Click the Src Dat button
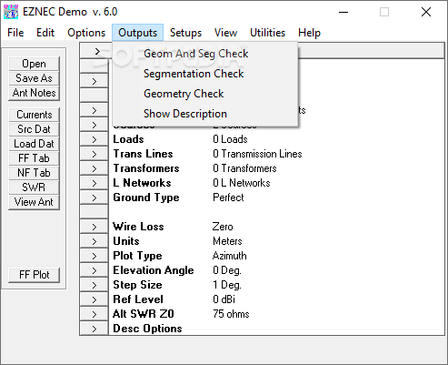This screenshot has height=365, width=448. (34, 129)
